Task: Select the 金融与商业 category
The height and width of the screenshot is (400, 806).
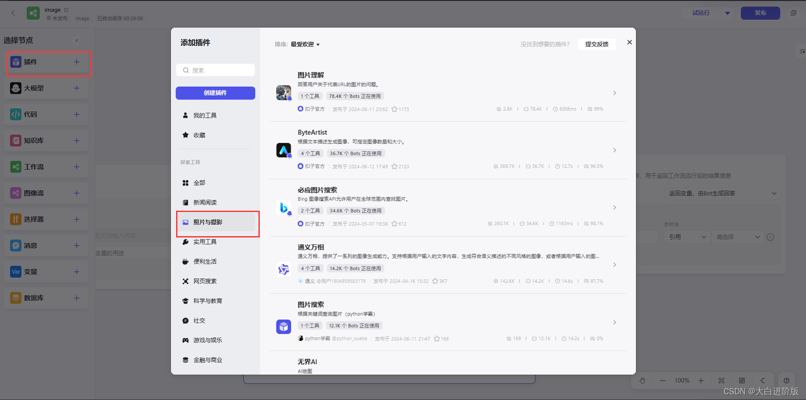Action: pyautogui.click(x=206, y=360)
